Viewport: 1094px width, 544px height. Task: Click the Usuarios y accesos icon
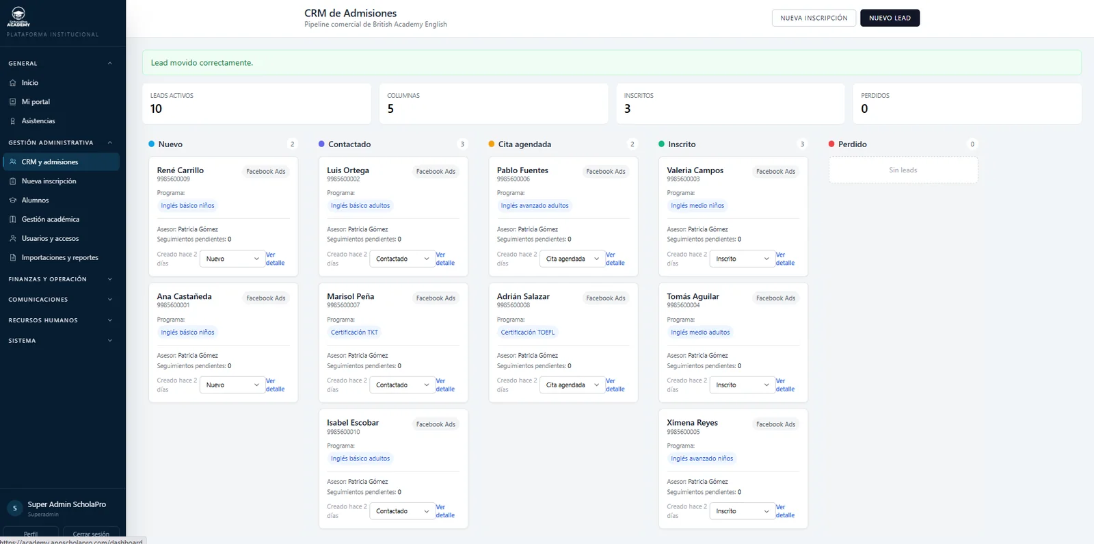(13, 239)
